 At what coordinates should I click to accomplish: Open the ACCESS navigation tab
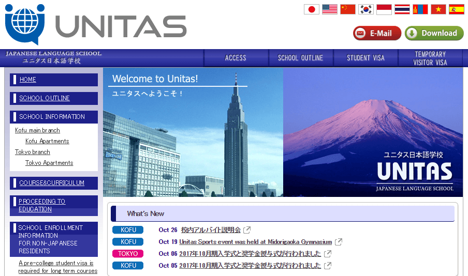pos(236,58)
